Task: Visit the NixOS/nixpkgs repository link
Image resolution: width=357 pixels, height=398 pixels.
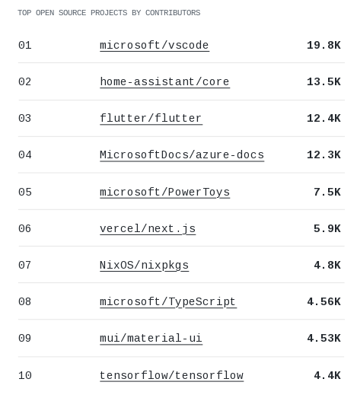Action: tap(144, 266)
